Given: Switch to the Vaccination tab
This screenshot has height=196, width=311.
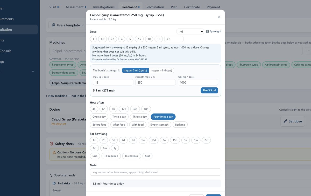Looking at the screenshot, I should tap(155, 7).
